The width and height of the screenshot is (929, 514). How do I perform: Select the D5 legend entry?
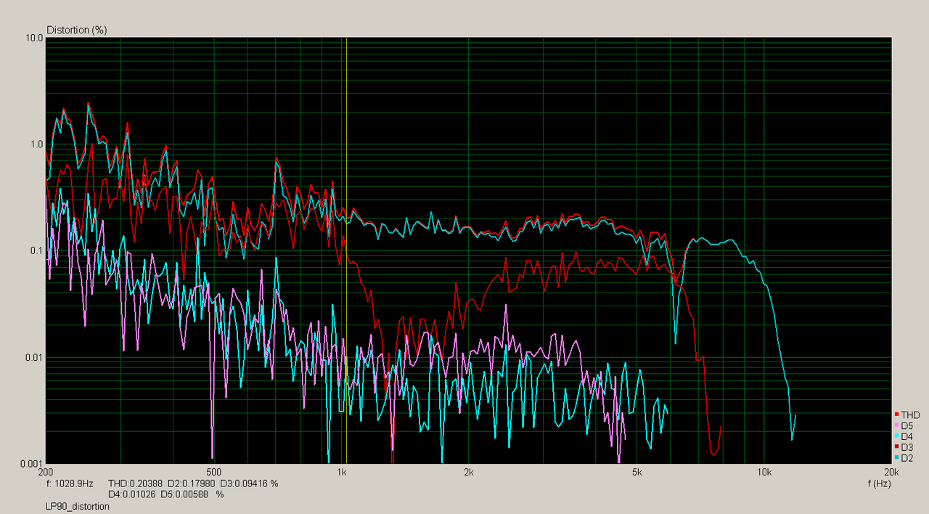tap(906, 425)
